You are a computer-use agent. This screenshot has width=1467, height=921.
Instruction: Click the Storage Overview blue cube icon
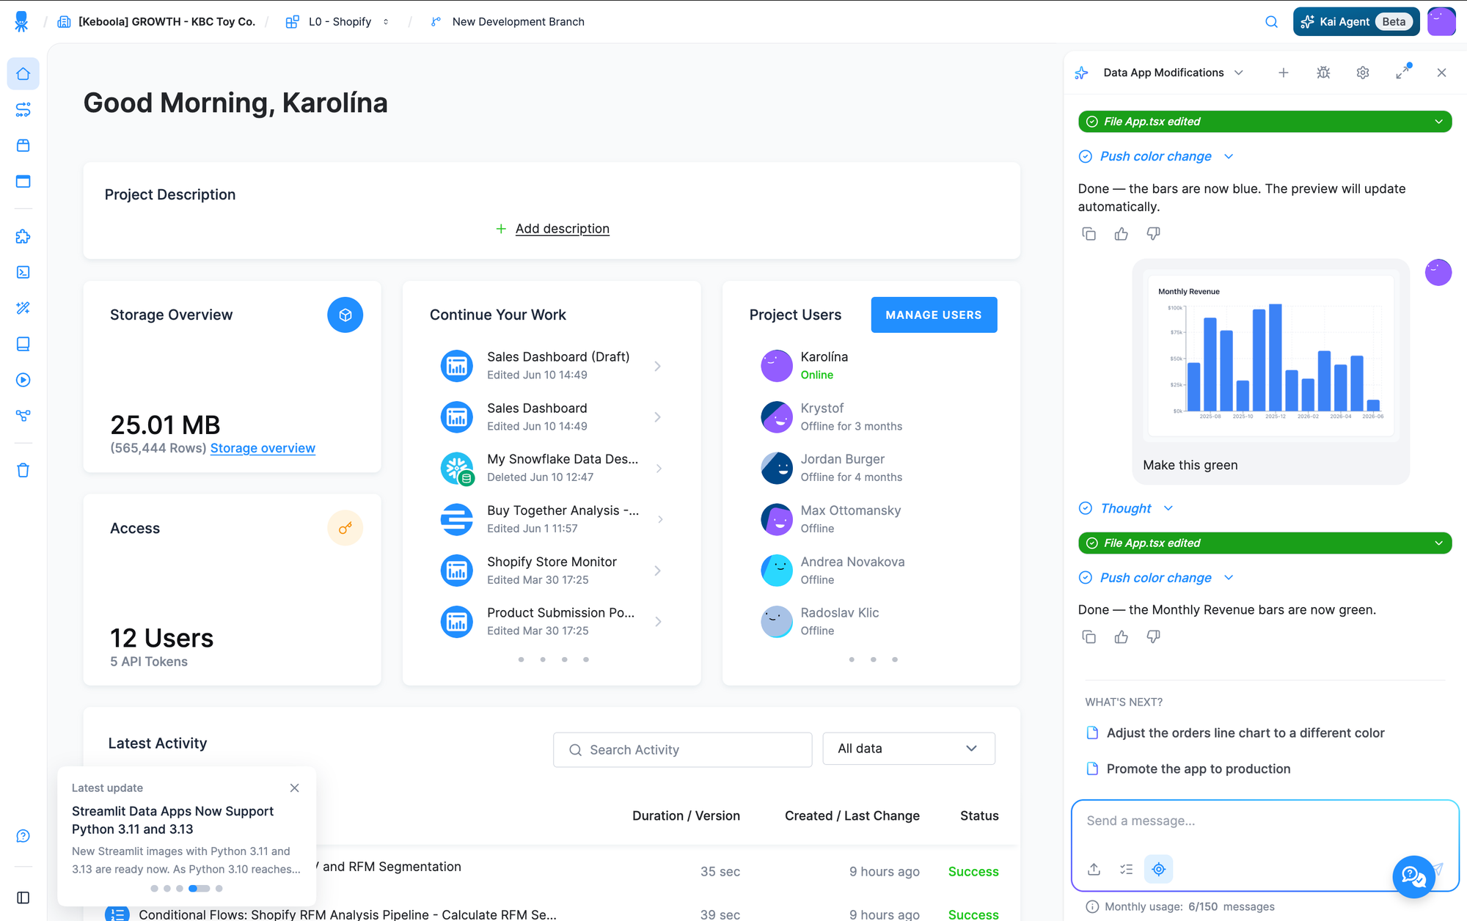[345, 315]
